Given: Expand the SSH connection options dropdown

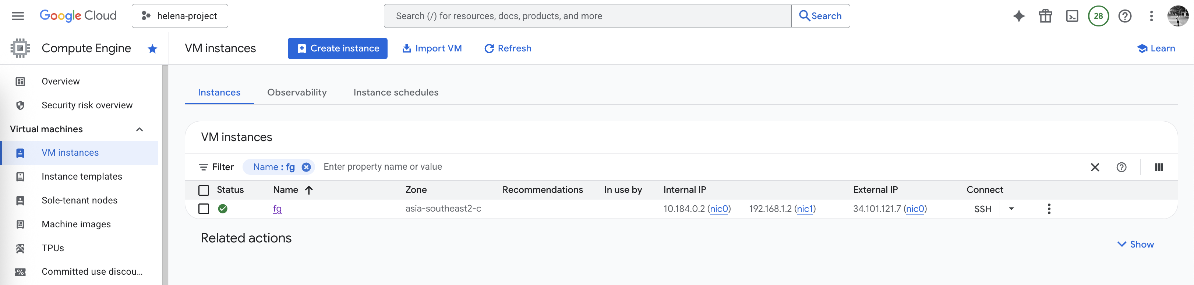Looking at the screenshot, I should 1011,209.
